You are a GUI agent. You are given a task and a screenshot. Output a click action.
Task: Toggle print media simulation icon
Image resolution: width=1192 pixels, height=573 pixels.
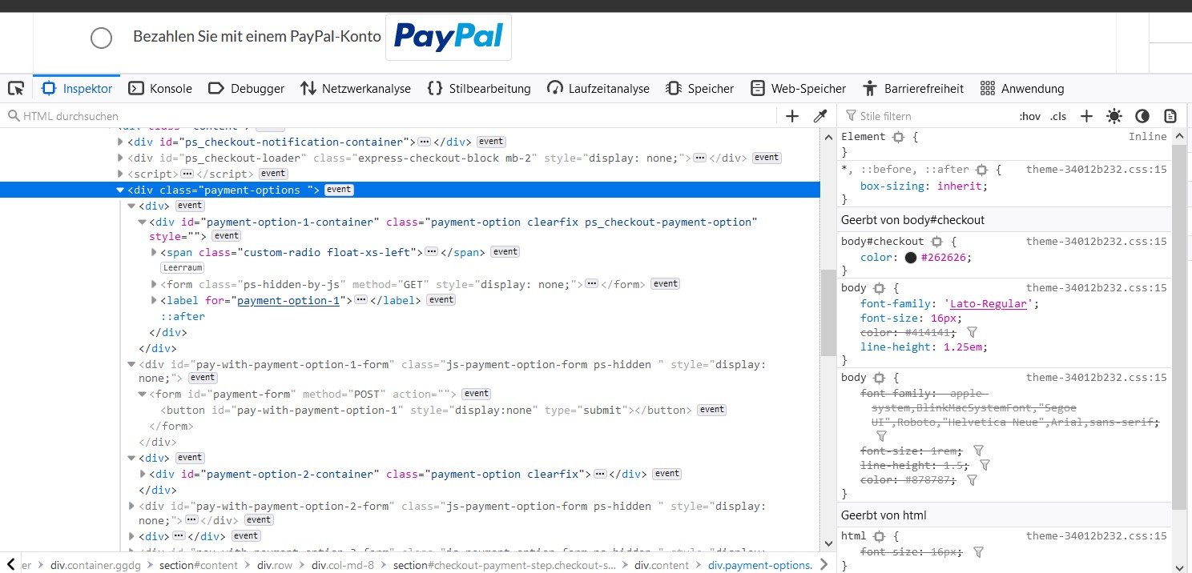point(1170,116)
